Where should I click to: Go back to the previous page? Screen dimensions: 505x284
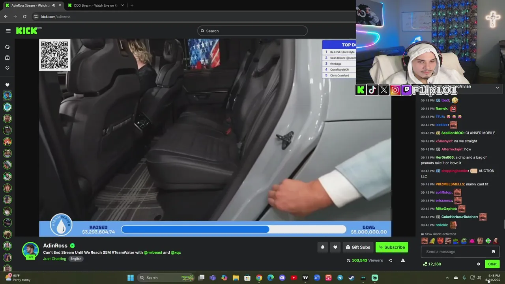tap(6, 17)
